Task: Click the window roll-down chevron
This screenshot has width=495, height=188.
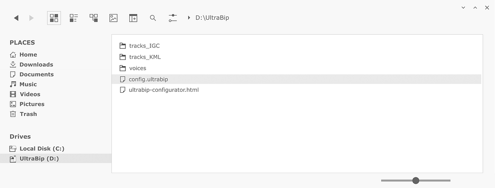Action: point(464,8)
